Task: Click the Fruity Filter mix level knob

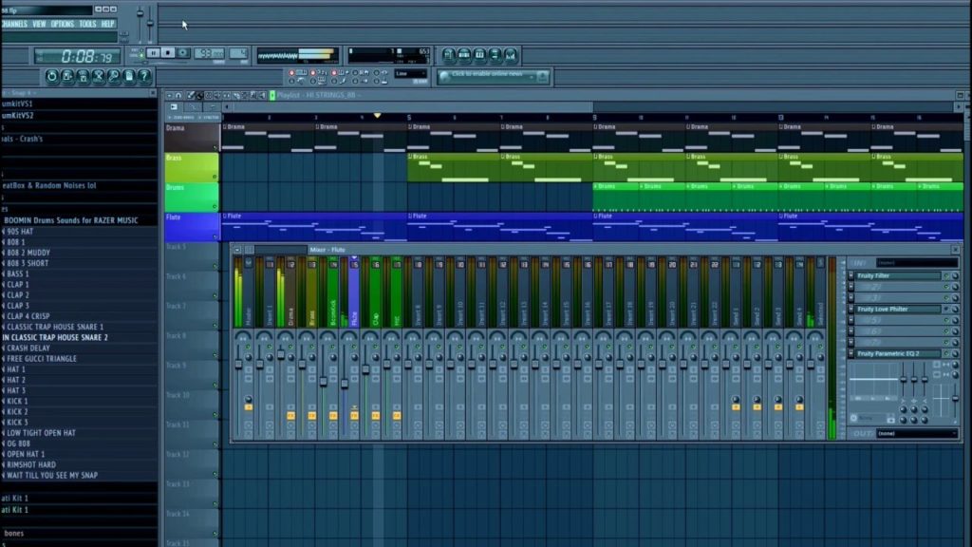Action: pos(955,276)
